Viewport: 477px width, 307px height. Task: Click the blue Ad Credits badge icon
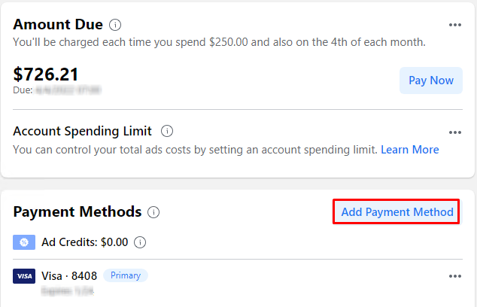pos(24,242)
